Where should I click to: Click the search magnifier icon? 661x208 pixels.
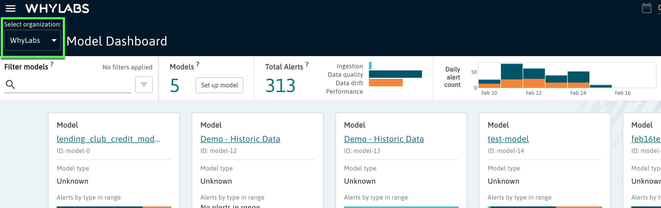[x=10, y=84]
